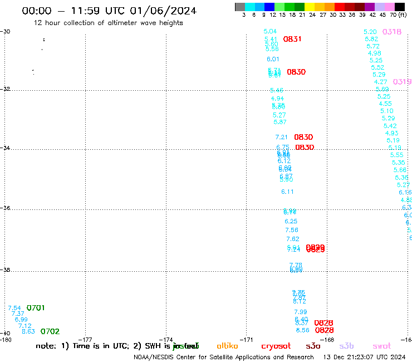Click the longitude axis label -171
The height and width of the screenshot is (362, 412).
tap(247, 340)
